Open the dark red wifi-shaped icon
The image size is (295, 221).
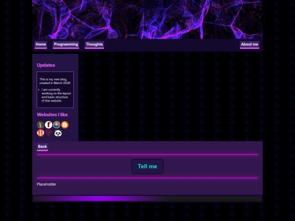(49, 133)
